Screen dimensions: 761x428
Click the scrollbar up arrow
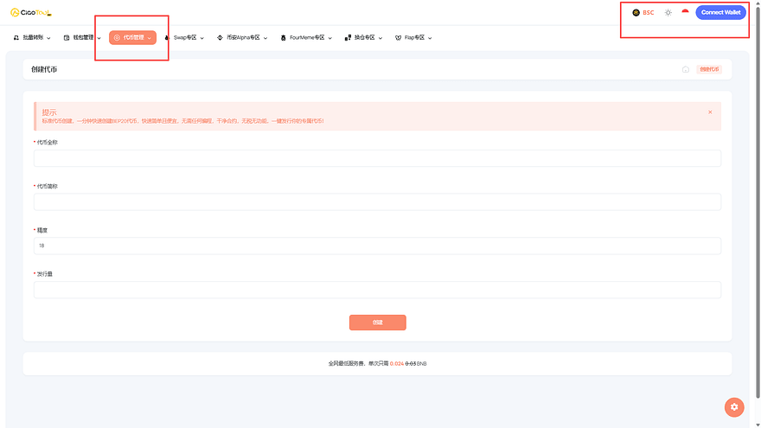point(758,3)
